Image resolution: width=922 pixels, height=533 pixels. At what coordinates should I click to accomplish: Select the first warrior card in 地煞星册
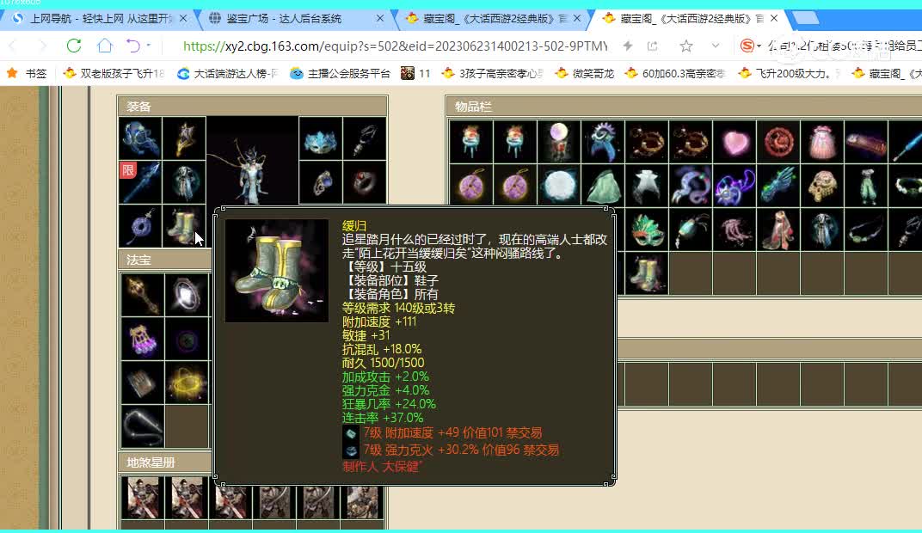(143, 497)
